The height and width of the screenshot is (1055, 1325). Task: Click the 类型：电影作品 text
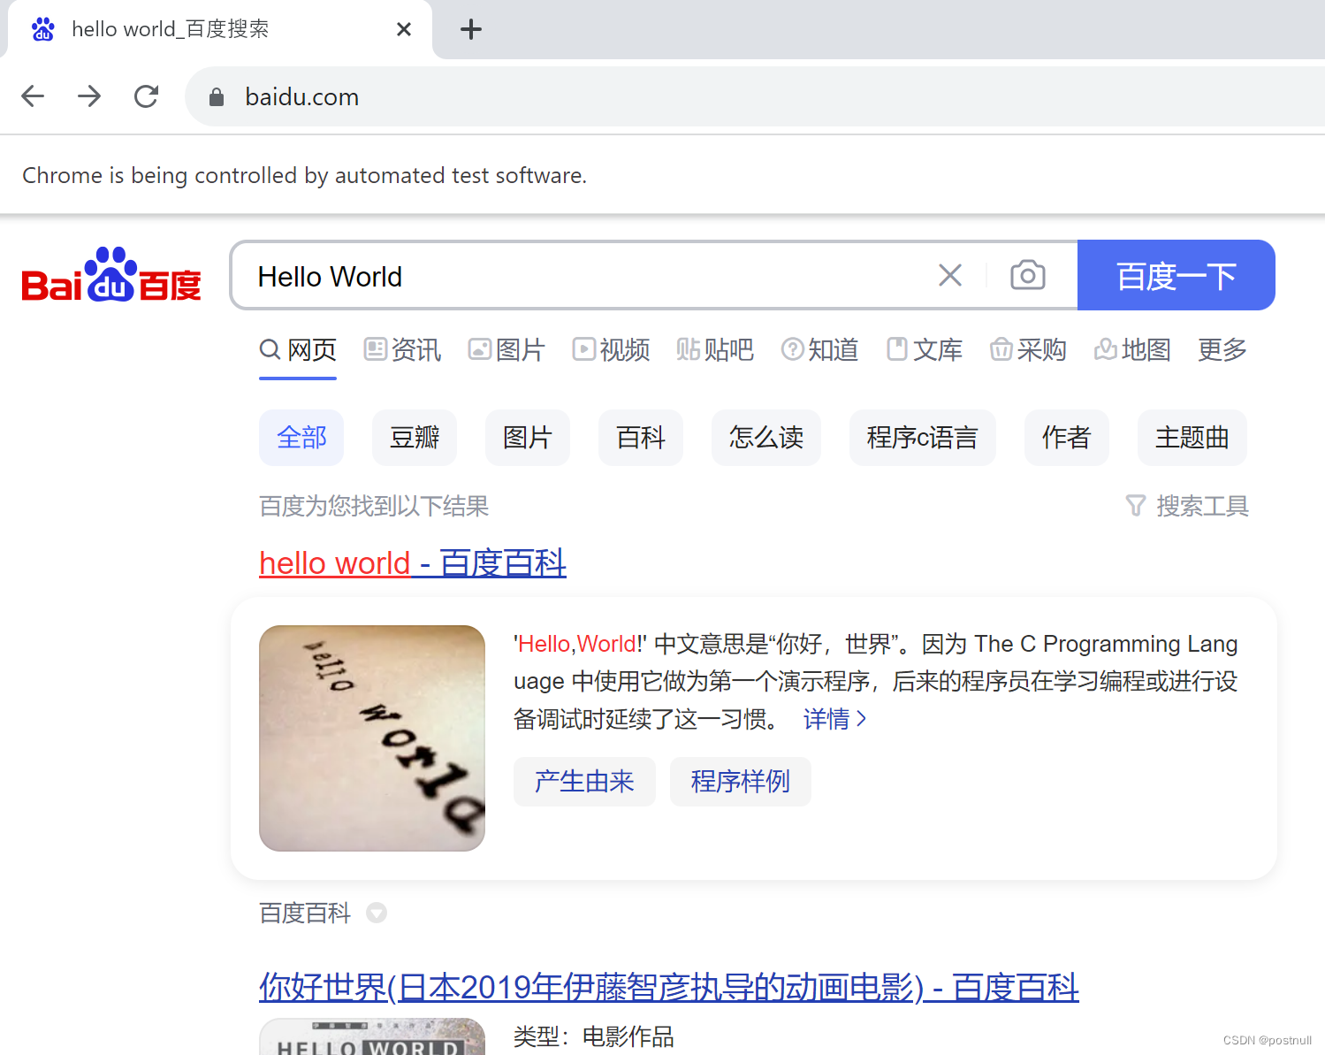594,1036
